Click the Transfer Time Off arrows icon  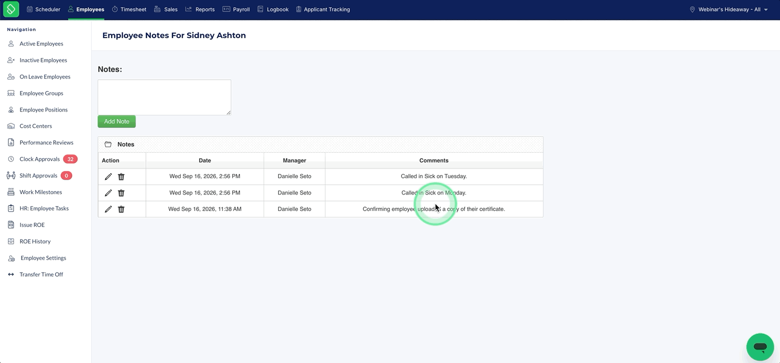pyautogui.click(x=11, y=274)
